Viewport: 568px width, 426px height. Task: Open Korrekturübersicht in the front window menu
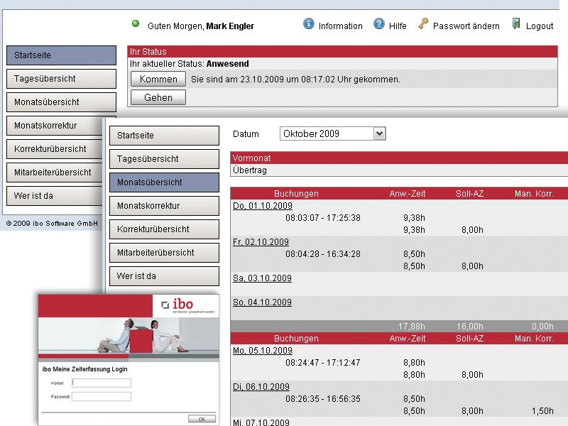click(x=164, y=229)
